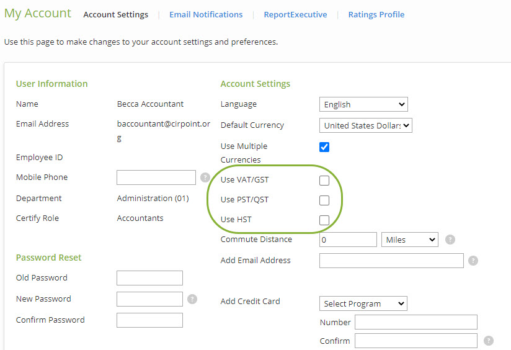Click help icon next to Add Email Address

pos(473,261)
